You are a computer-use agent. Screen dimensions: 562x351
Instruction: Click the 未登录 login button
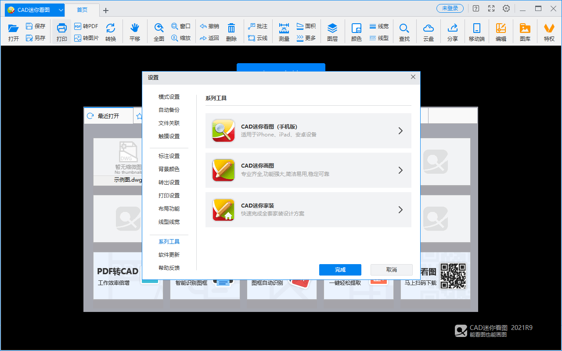[x=450, y=8]
